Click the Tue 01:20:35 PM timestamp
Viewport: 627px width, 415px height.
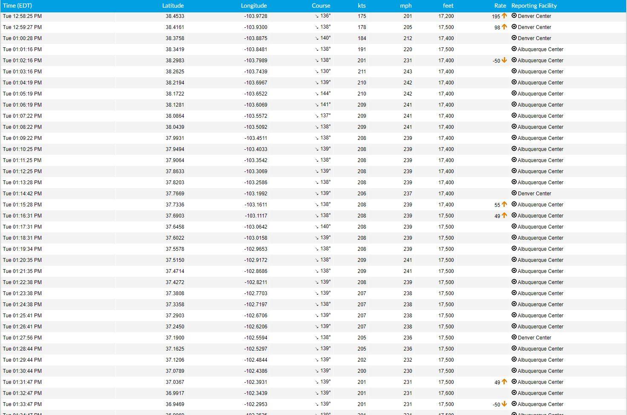(x=22, y=260)
